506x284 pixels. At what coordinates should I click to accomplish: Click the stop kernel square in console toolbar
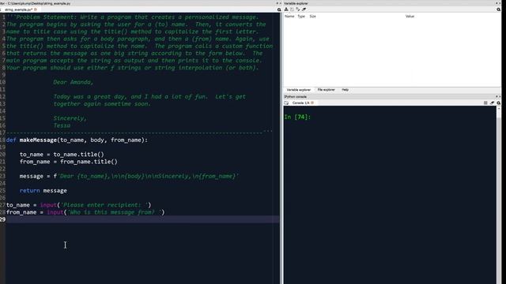tap(485, 103)
